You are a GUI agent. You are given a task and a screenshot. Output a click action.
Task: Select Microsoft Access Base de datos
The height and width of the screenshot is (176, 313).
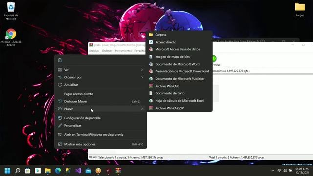pos(179,49)
